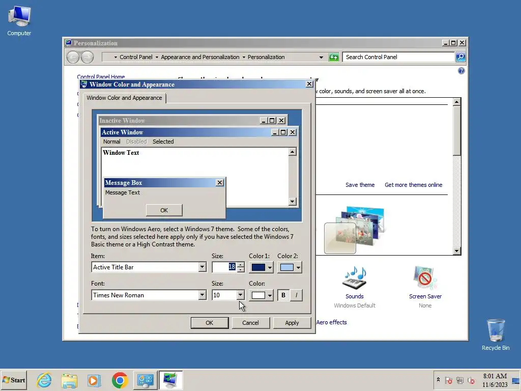The image size is (521, 391).
Task: Click Cancel in Window Color dialog
Action: point(250,323)
